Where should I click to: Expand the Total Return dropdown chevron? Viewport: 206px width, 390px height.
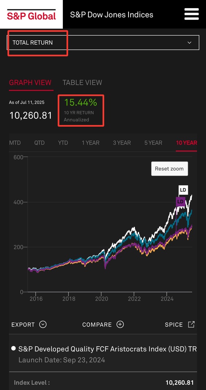pyautogui.click(x=189, y=43)
